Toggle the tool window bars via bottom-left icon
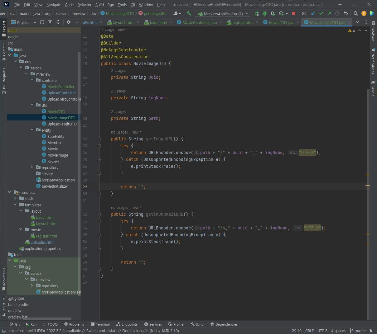The image size is (377, 334). click(4, 331)
